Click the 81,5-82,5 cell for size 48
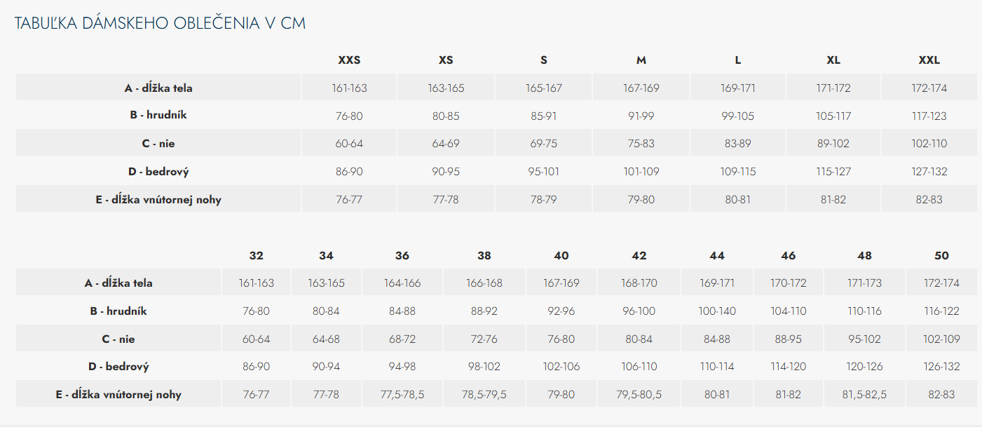Image resolution: width=982 pixels, height=427 pixels. (864, 395)
